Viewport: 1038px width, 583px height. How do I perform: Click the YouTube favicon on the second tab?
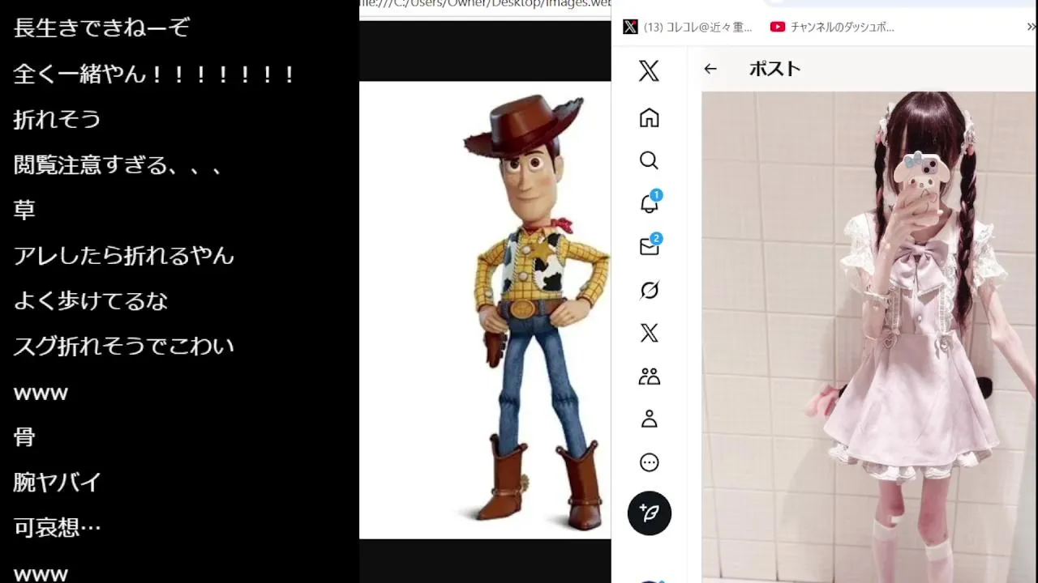click(778, 27)
